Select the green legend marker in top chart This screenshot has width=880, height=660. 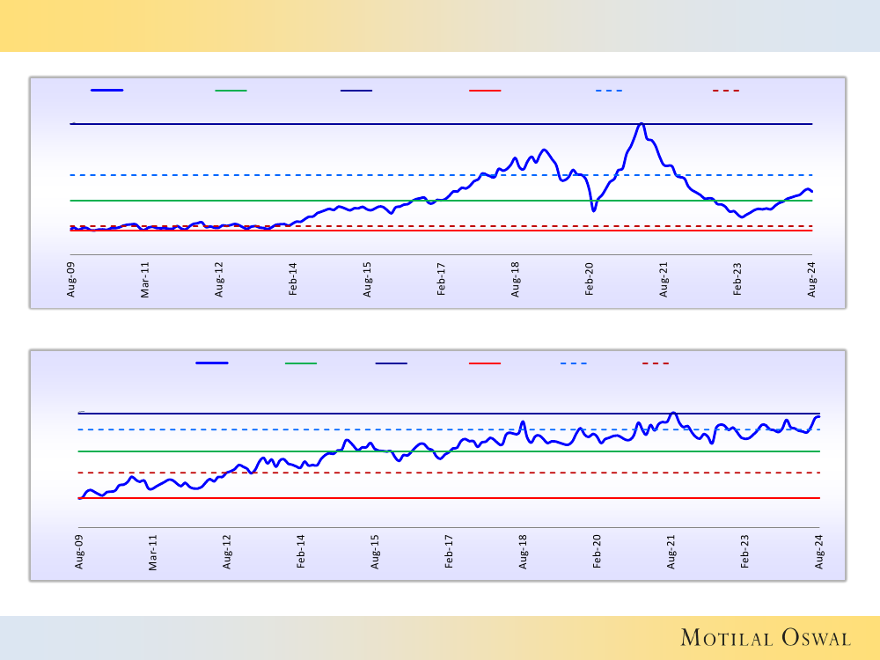231,90
